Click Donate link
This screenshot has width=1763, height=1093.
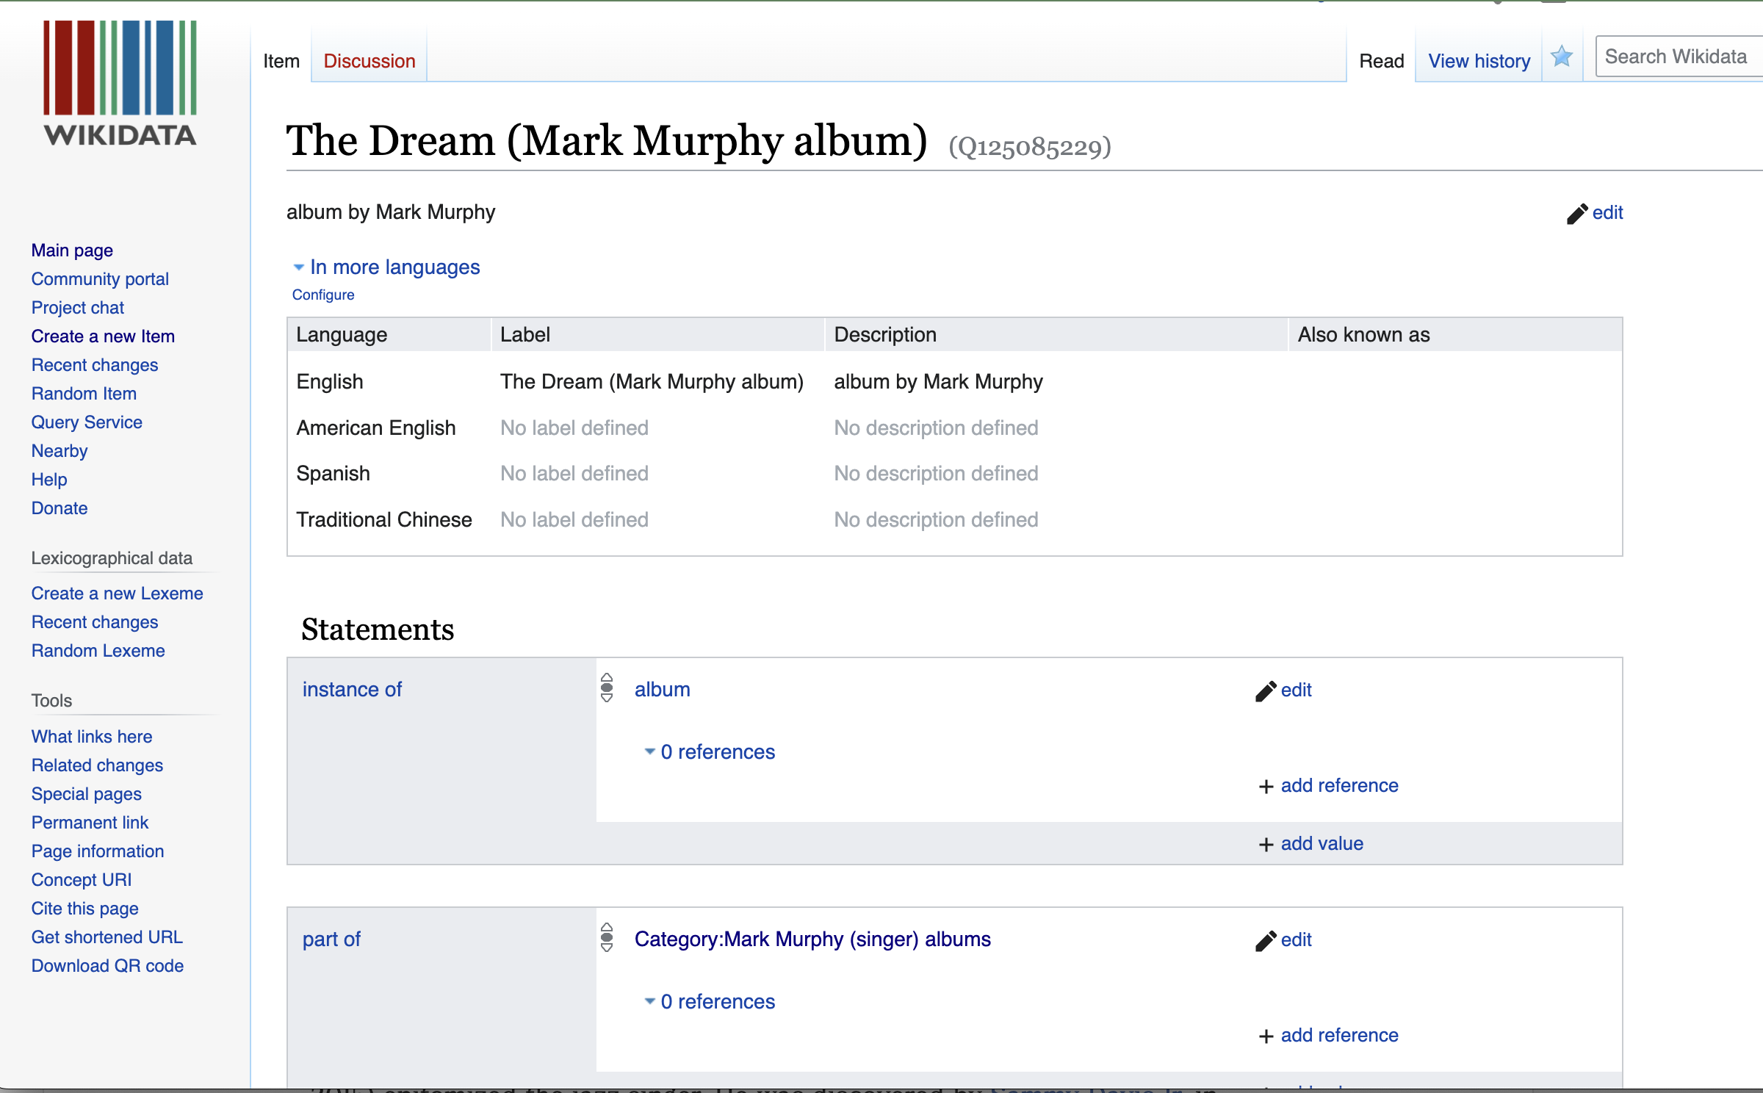(x=60, y=508)
